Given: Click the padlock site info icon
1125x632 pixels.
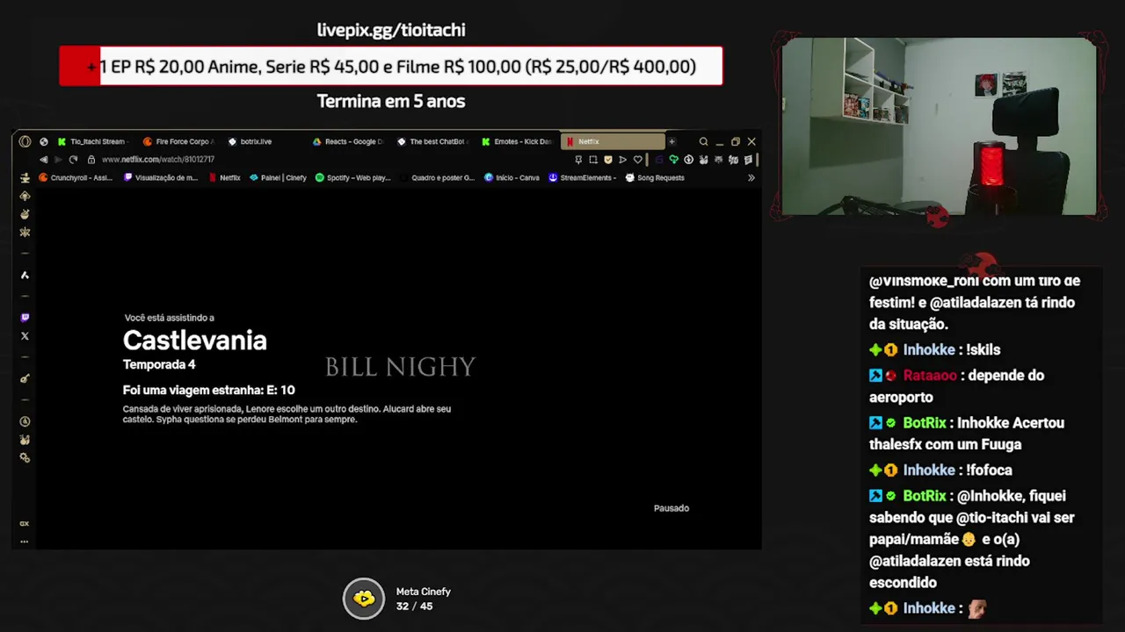Looking at the screenshot, I should pyautogui.click(x=91, y=160).
